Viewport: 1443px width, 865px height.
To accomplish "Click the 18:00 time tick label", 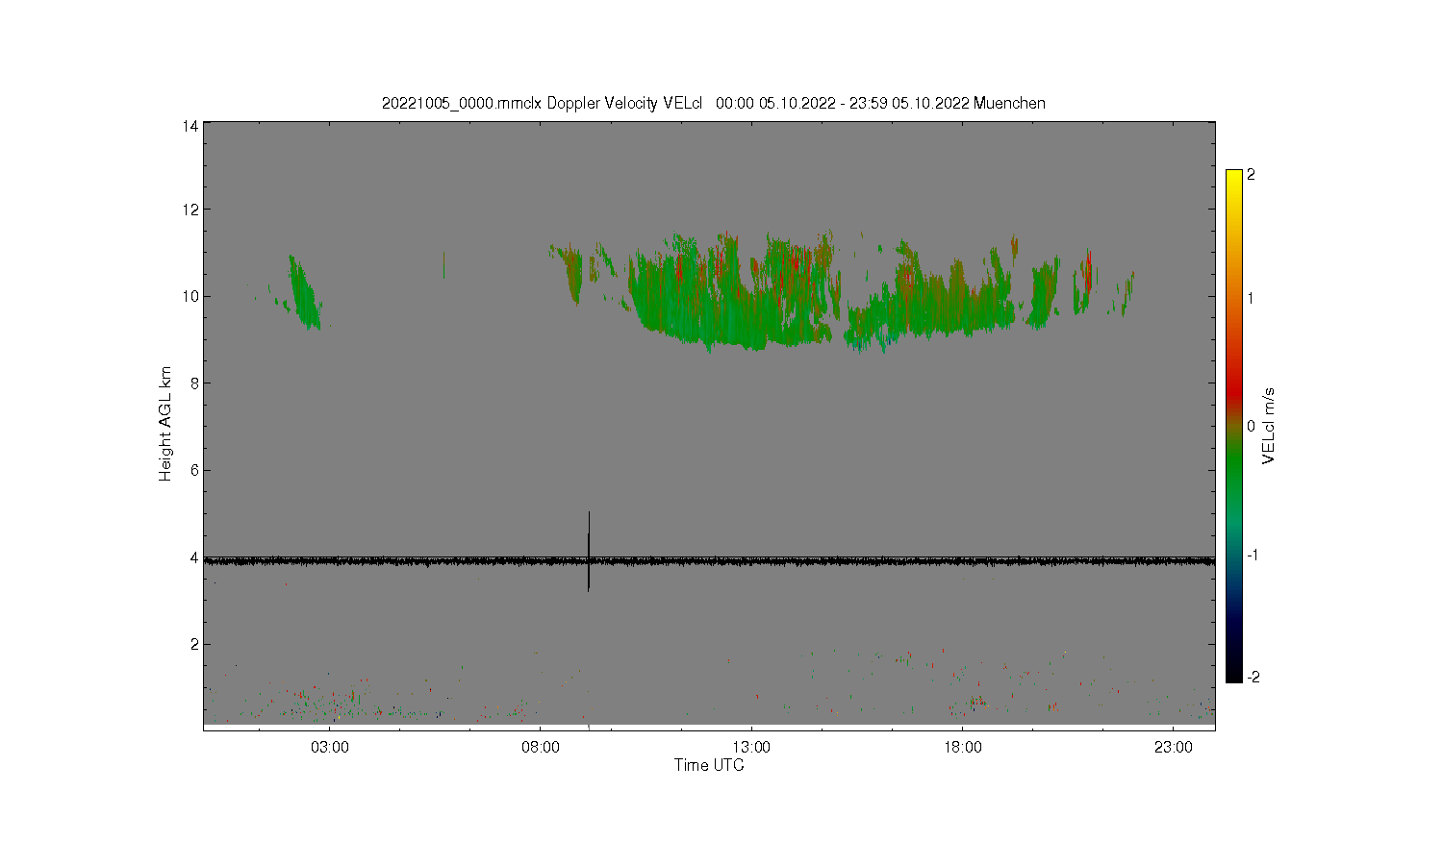I will 963,747.
